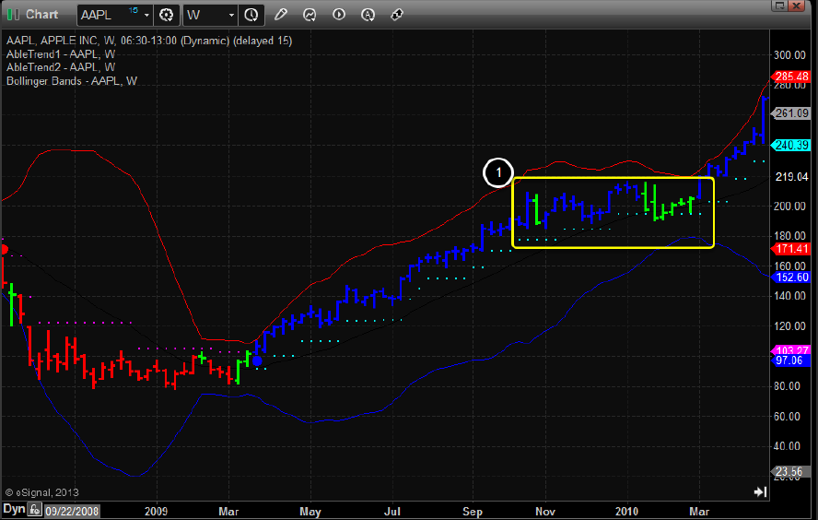This screenshot has width=818, height=520.
Task: Click the green window status bars icon
Action: 13,15
